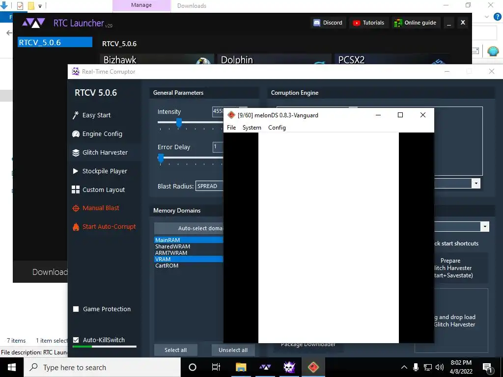Open melonDS taskbar icon
The width and height of the screenshot is (503, 377).
click(x=313, y=367)
